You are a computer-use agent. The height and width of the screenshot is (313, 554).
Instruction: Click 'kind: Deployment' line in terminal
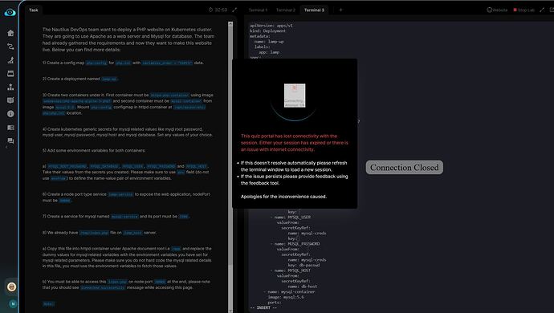pos(268,30)
